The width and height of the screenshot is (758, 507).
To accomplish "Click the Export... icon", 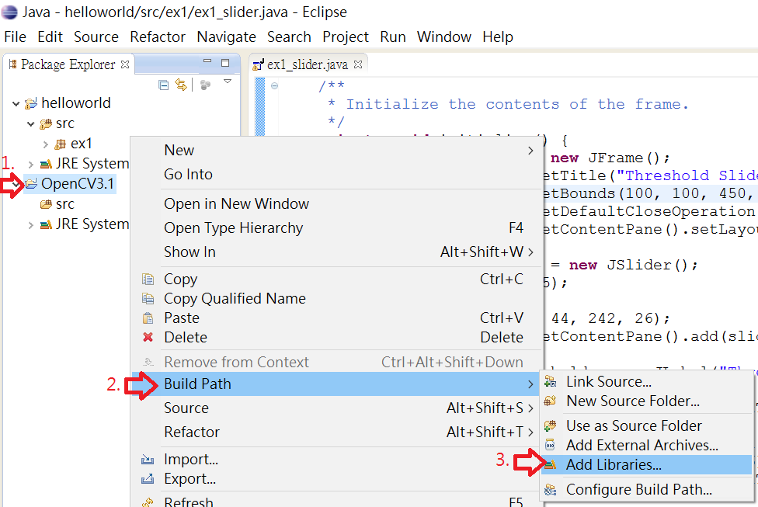I will (148, 479).
